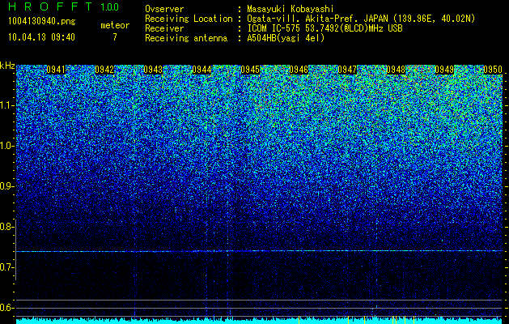Click the 0.6 kHz axis label
The image size is (509, 324).
[6, 308]
